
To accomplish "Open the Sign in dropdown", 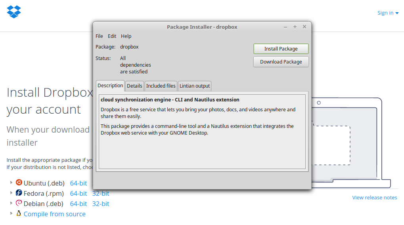I will [388, 13].
